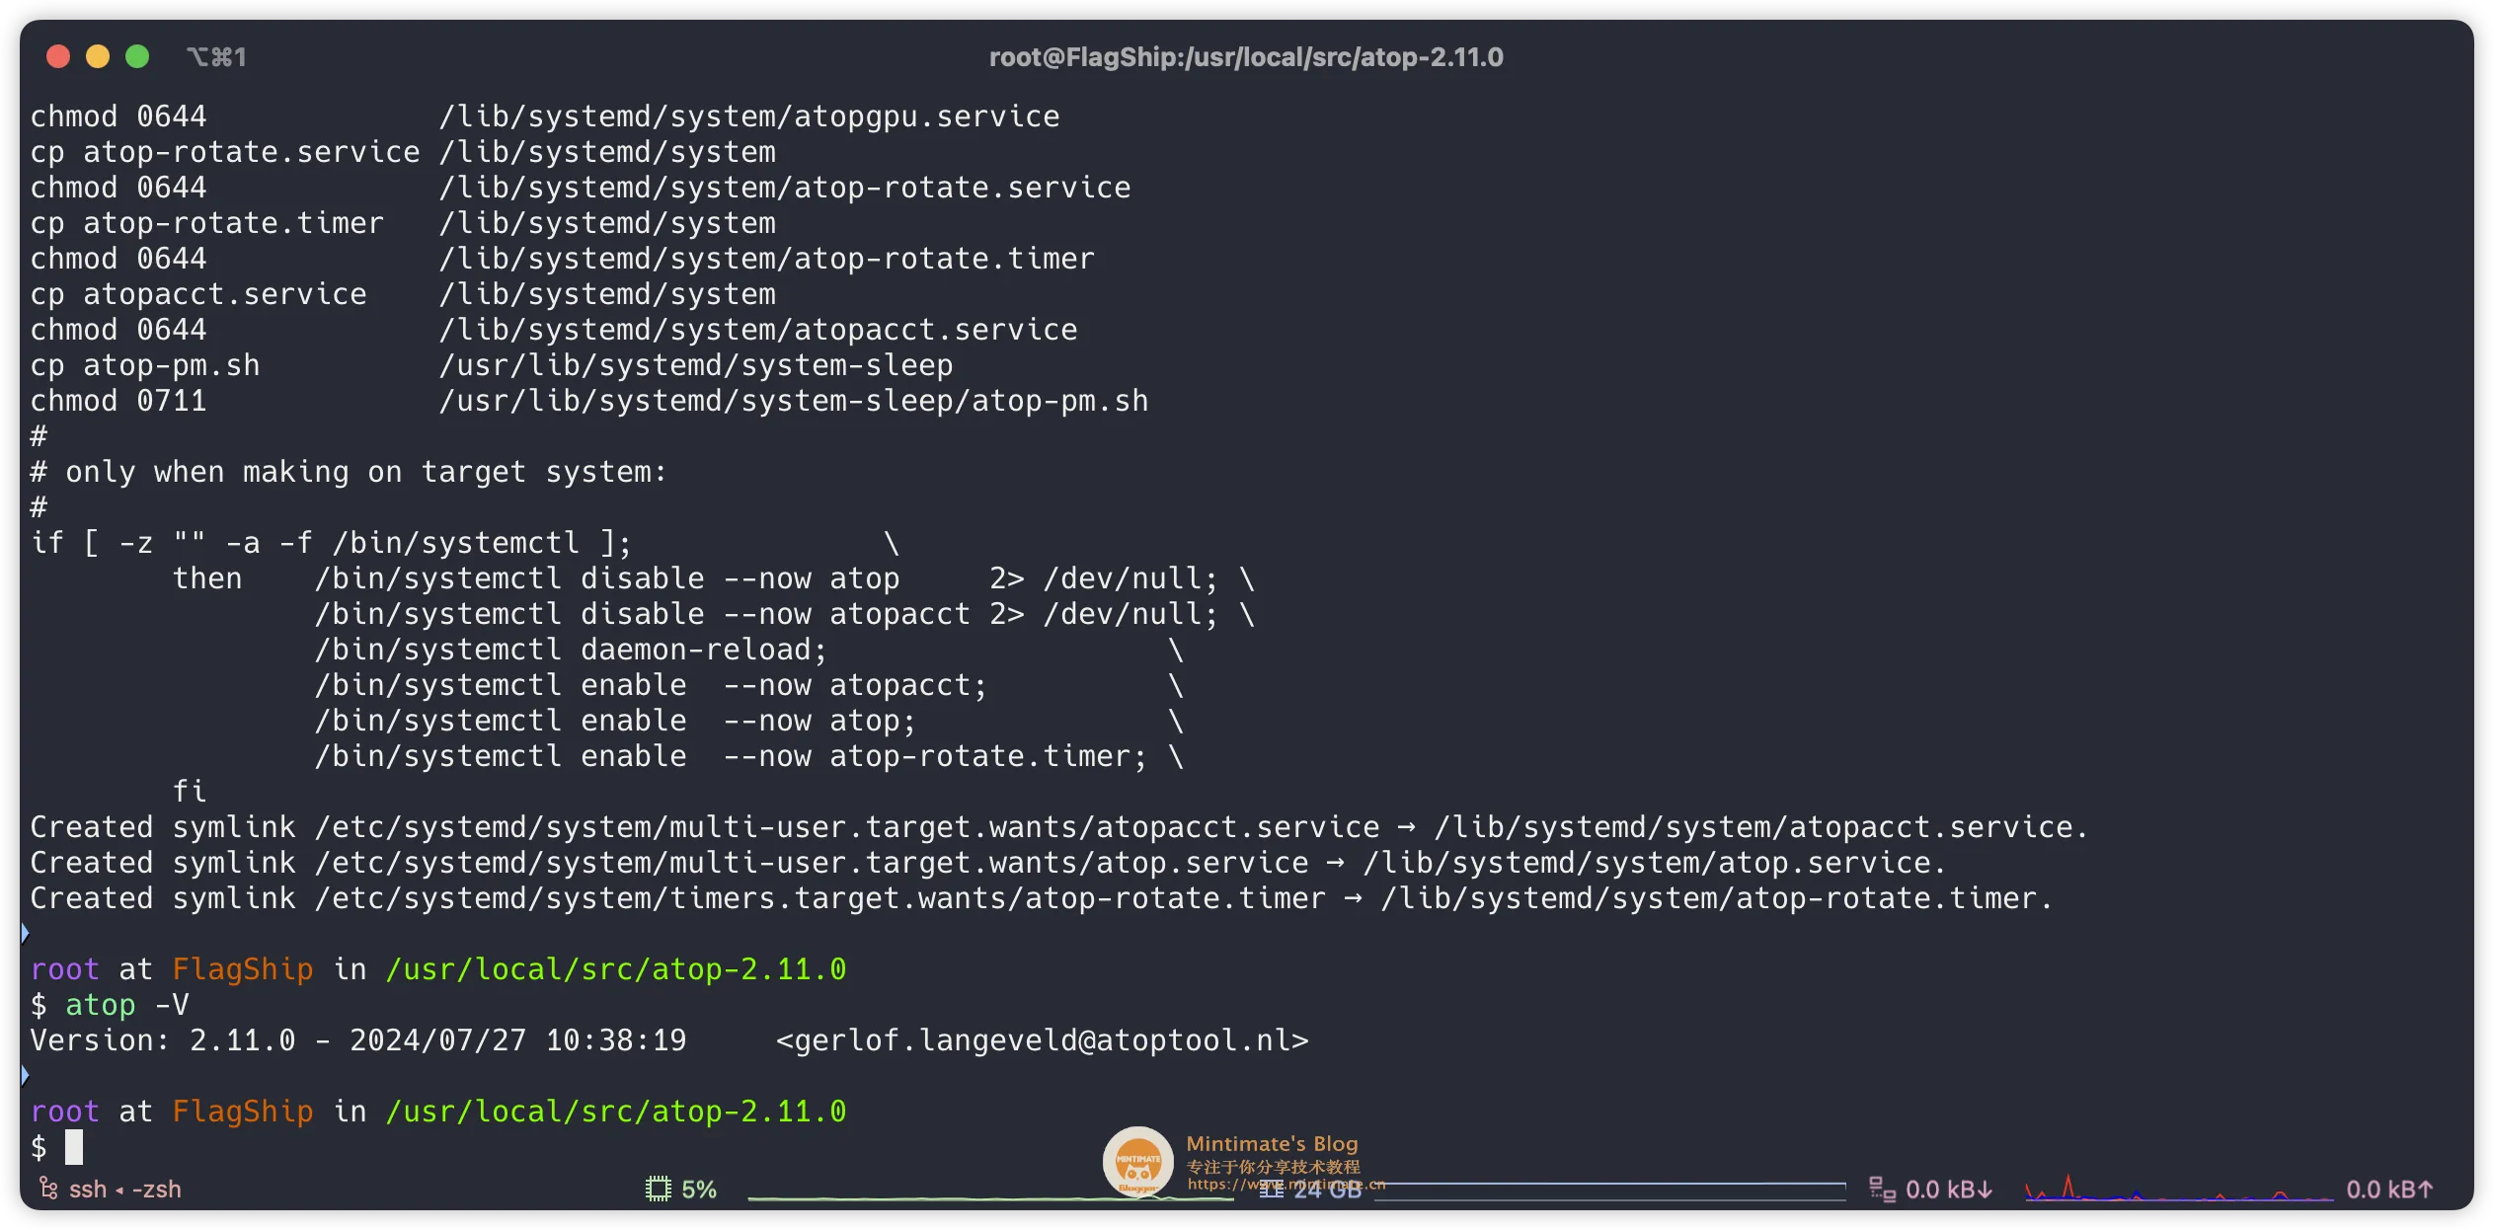The height and width of the screenshot is (1230, 2494).
Task: Click 'cp atop-rotate.timer' command text
Action: click(206, 223)
